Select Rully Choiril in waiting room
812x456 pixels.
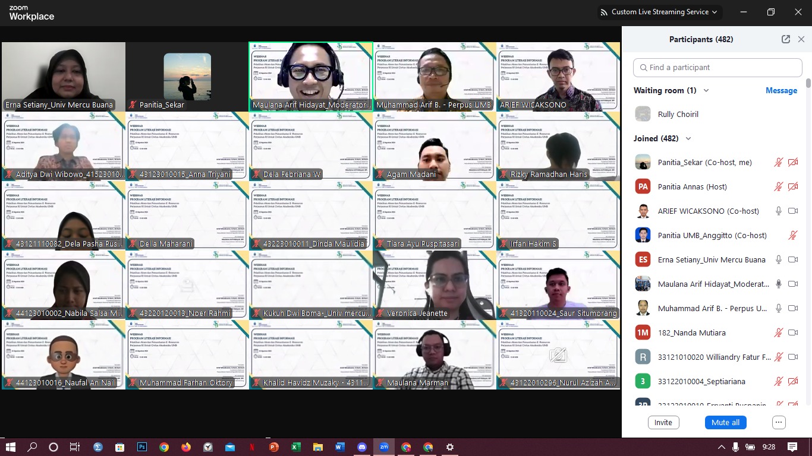point(678,114)
